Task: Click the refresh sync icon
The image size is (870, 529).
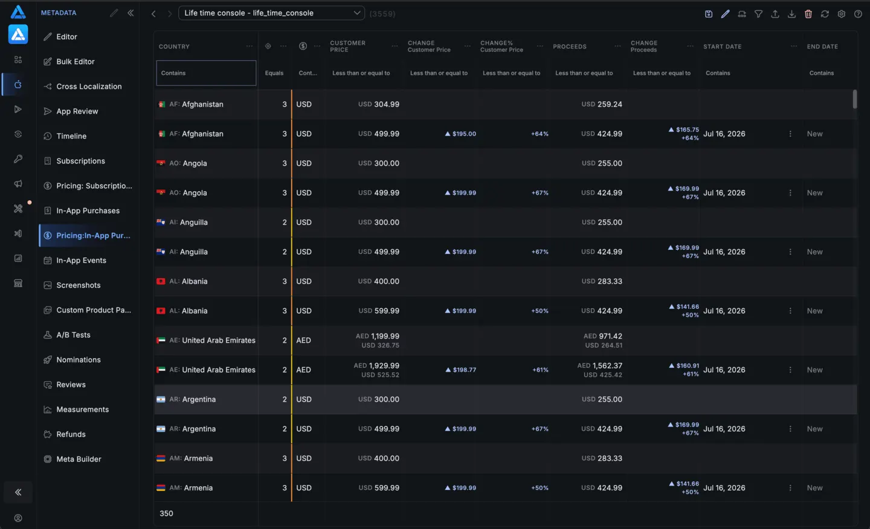Action: [825, 14]
